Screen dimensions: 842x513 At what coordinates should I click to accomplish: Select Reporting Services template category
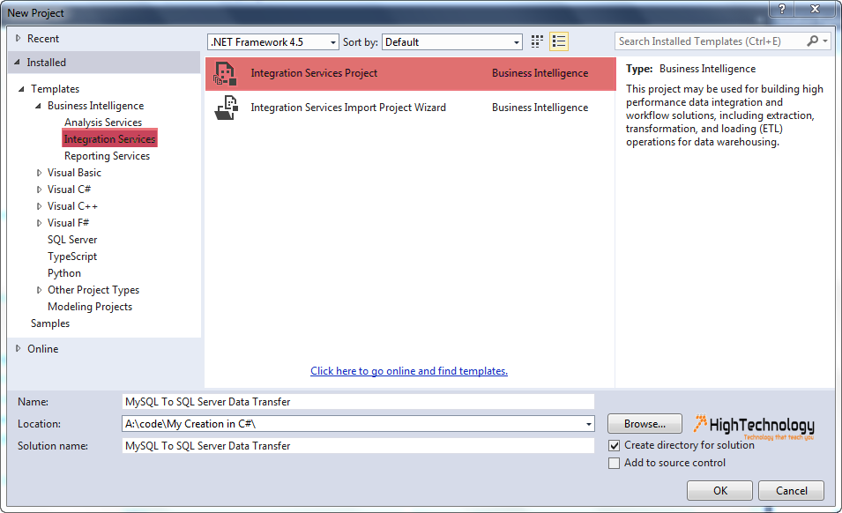coord(107,156)
